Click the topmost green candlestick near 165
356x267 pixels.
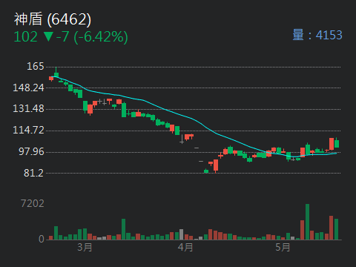pyautogui.click(x=56, y=73)
